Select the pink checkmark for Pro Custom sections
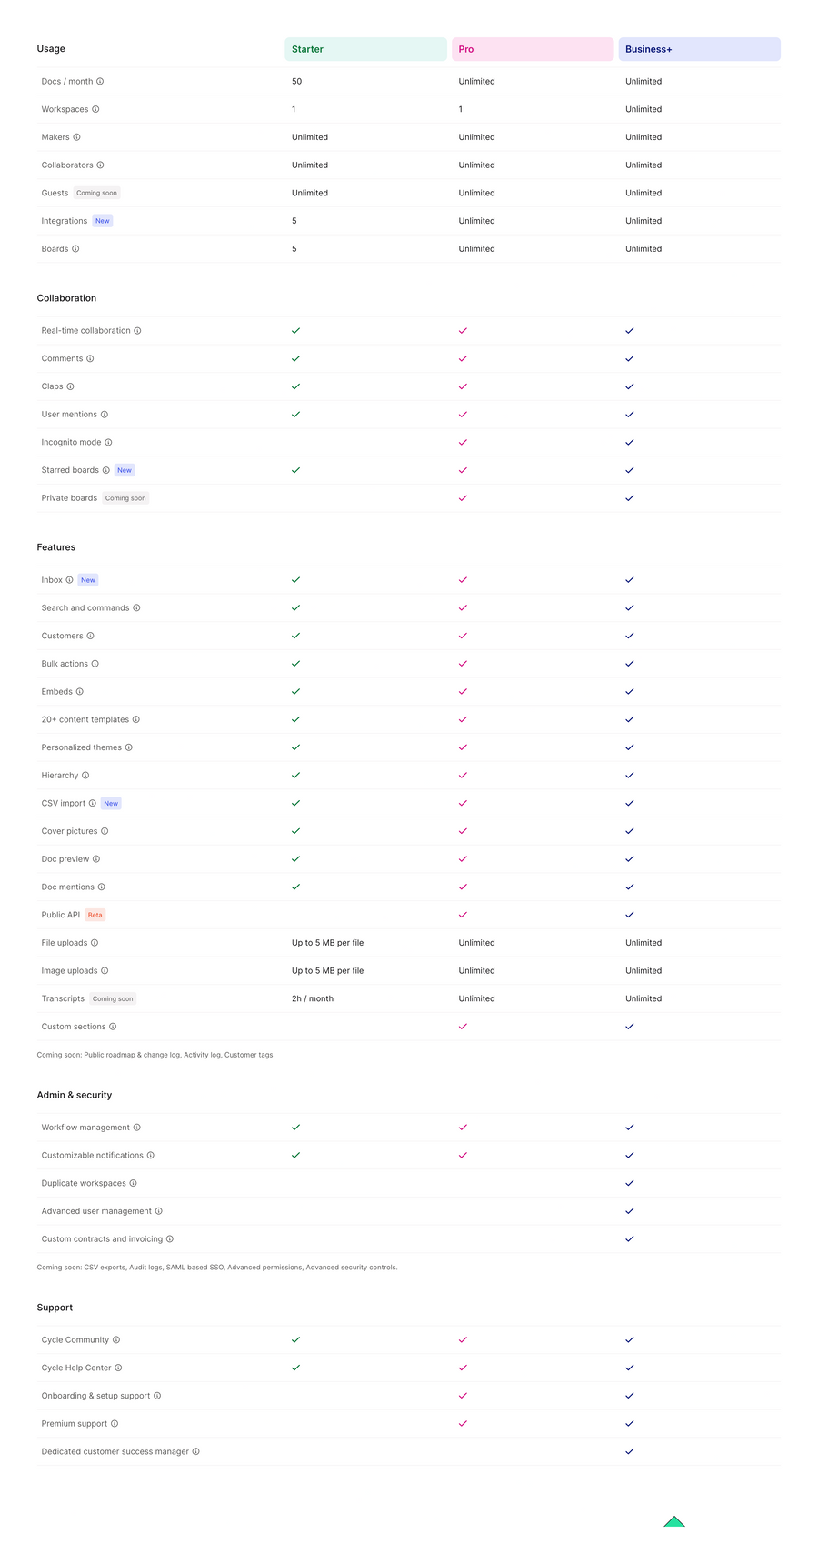Image resolution: width=818 pixels, height=1564 pixels. [463, 1026]
